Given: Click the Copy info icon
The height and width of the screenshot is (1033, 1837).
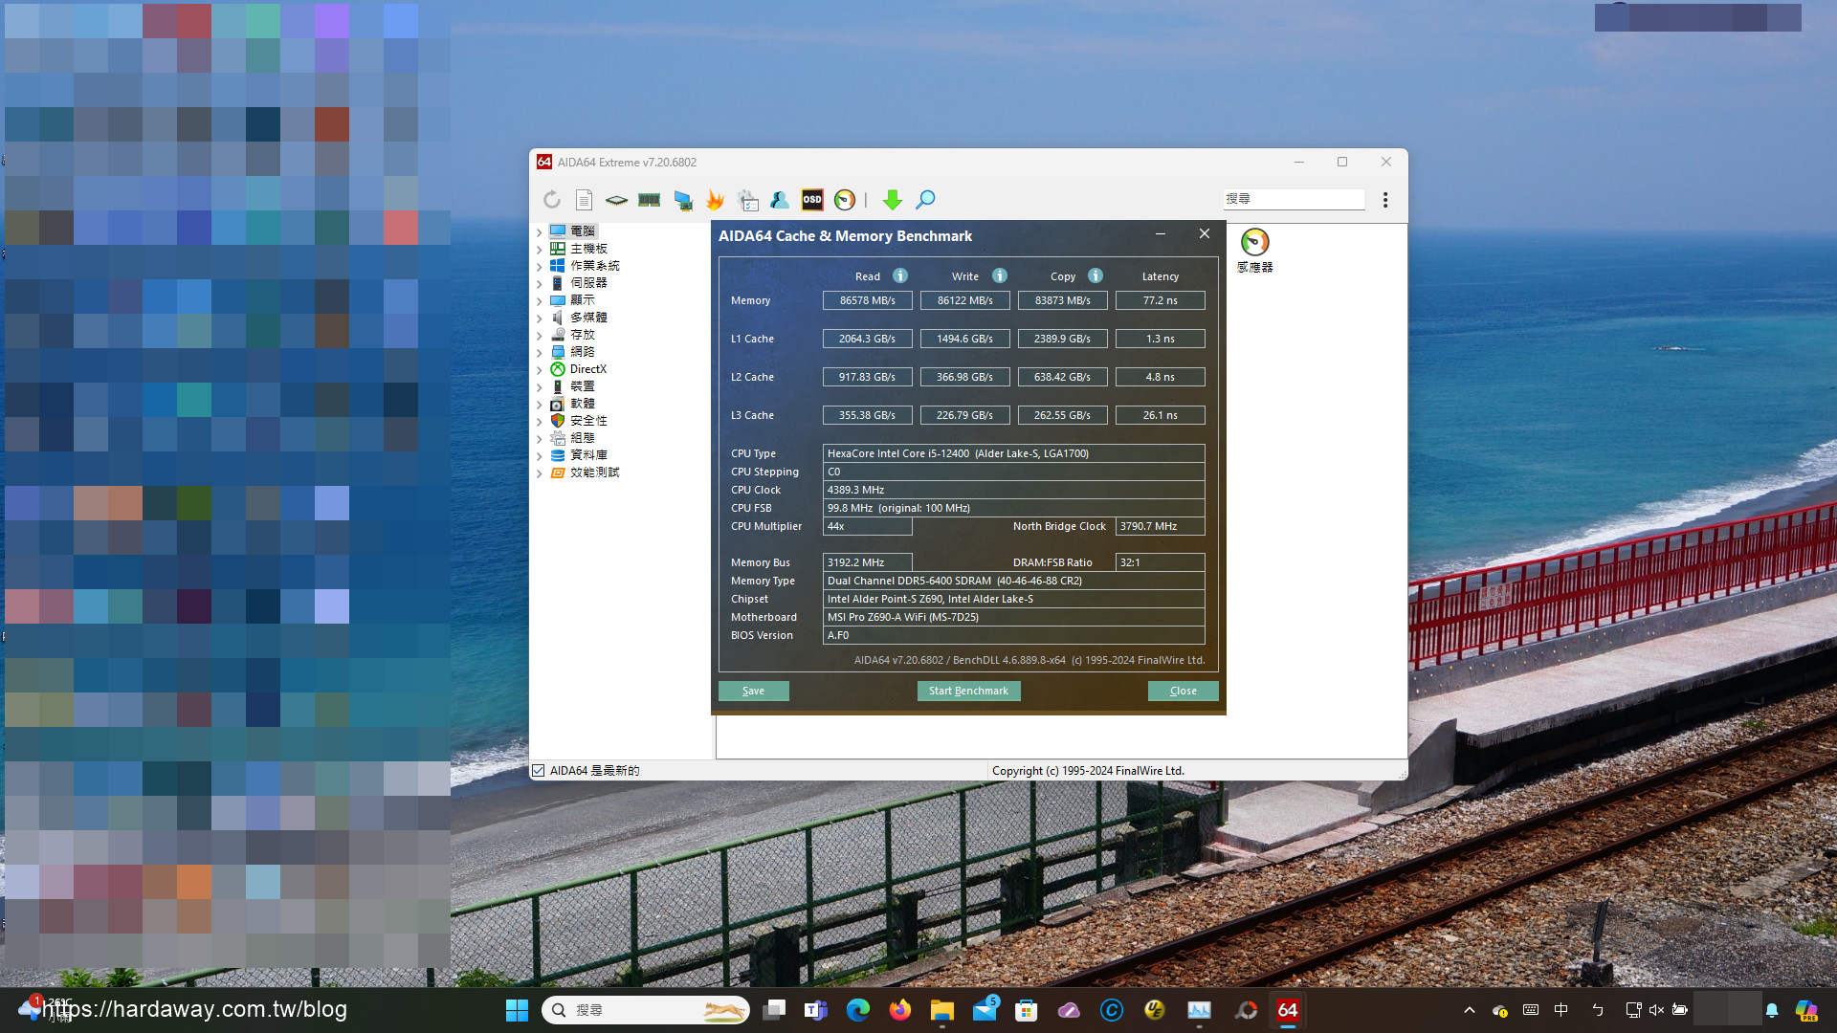Looking at the screenshot, I should (1096, 275).
